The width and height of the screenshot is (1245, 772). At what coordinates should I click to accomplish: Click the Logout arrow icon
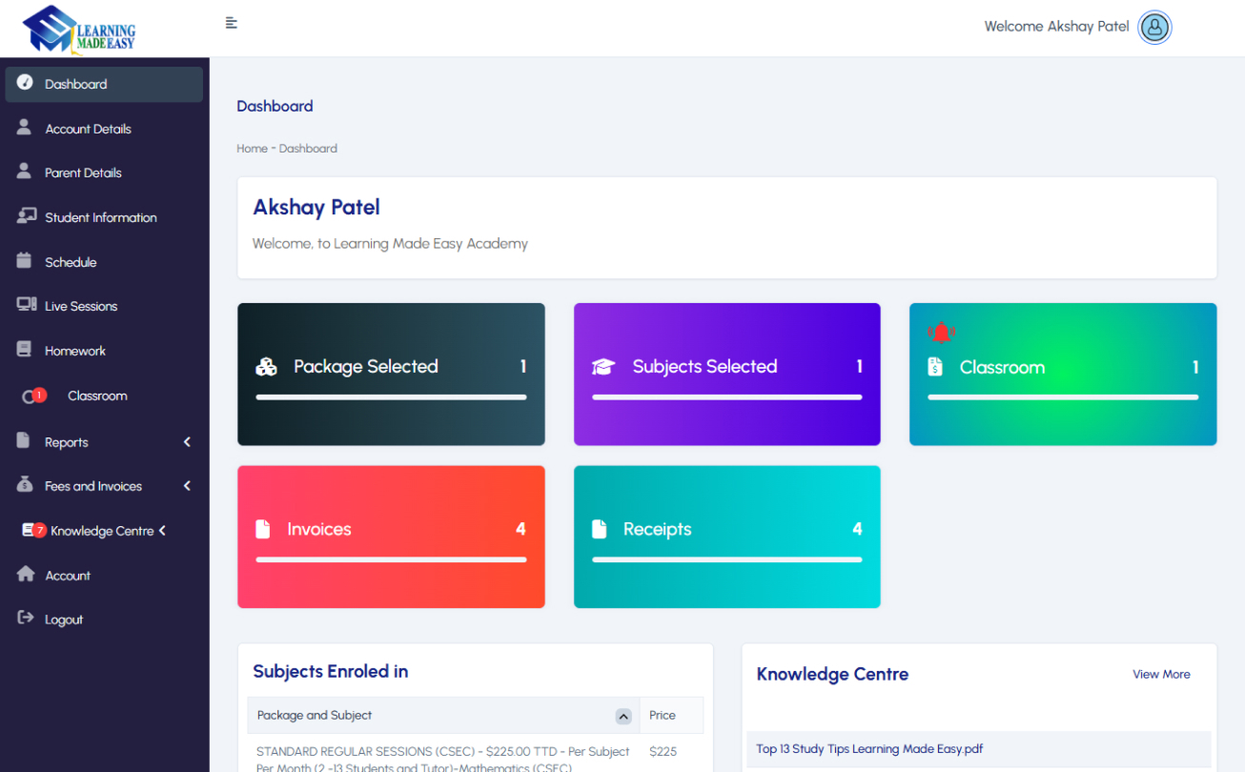[x=26, y=619]
